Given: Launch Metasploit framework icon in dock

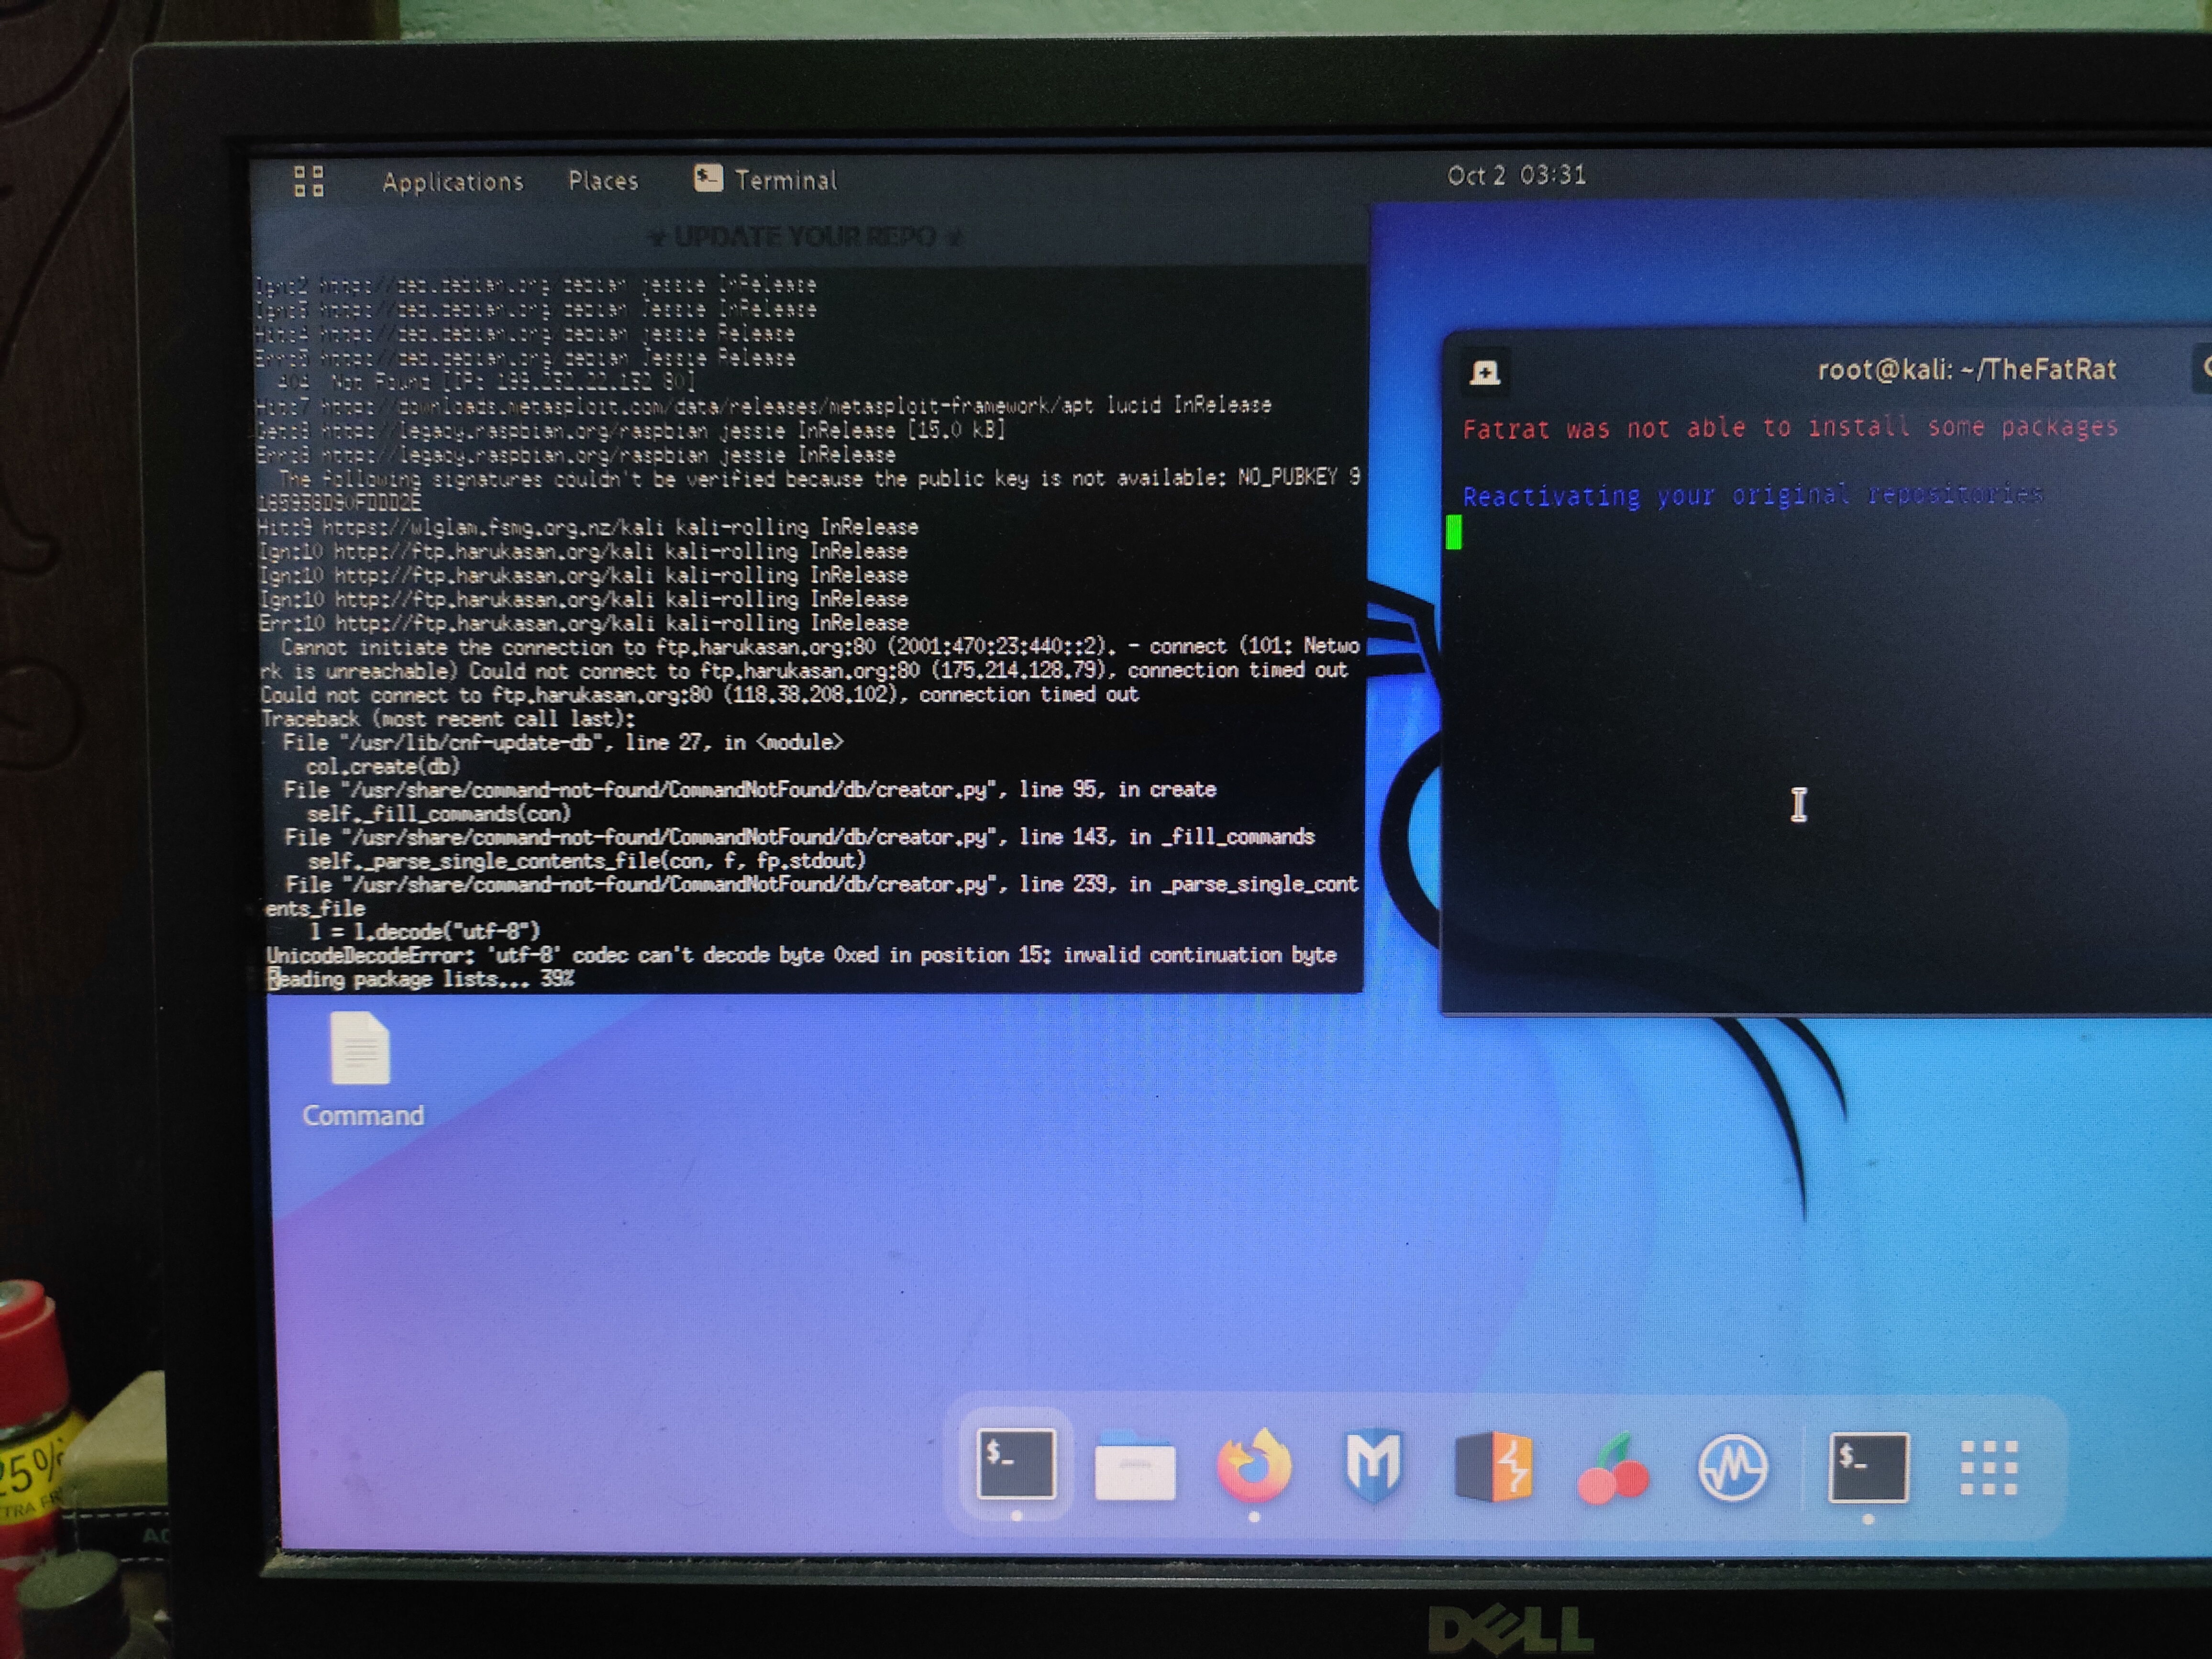Looking at the screenshot, I should pyautogui.click(x=1373, y=1466).
